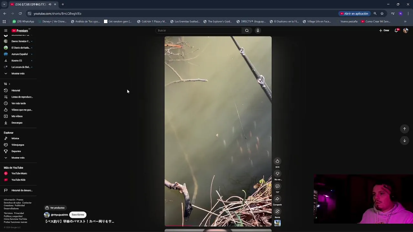Mute the tab via speaker icon

tap(50, 5)
